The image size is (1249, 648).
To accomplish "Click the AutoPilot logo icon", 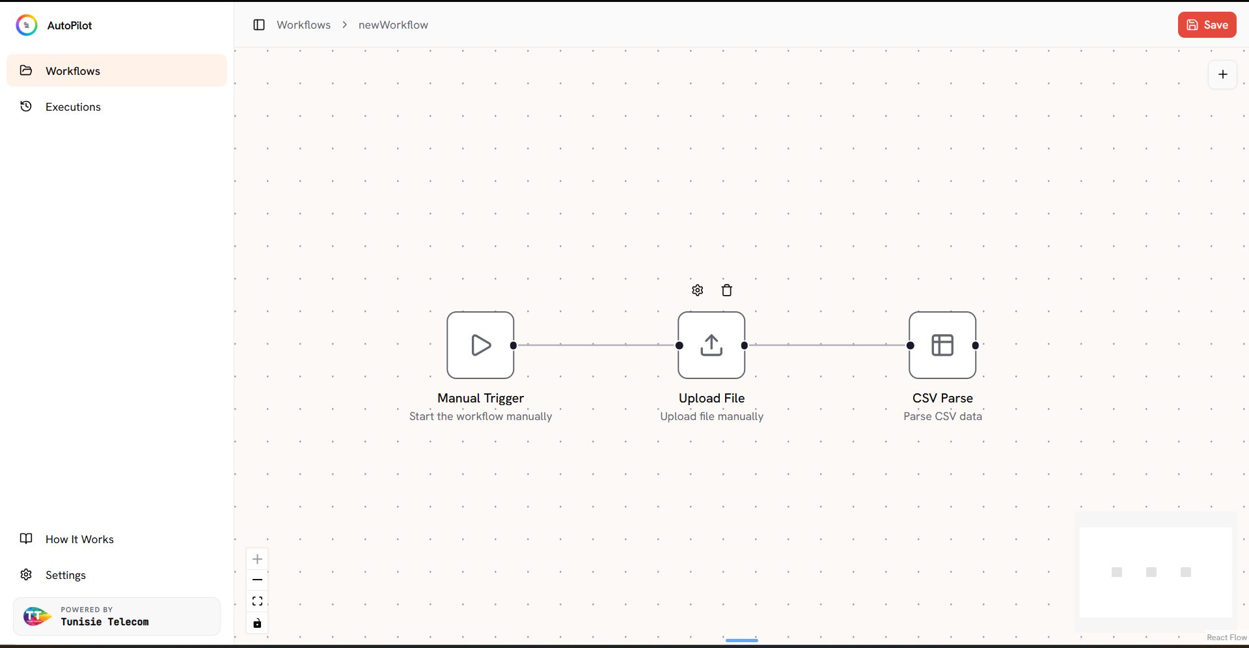I will pos(27,25).
